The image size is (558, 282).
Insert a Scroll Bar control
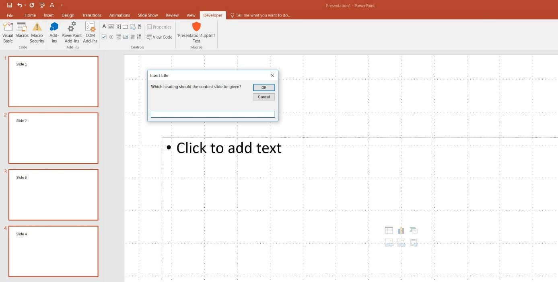(x=139, y=27)
